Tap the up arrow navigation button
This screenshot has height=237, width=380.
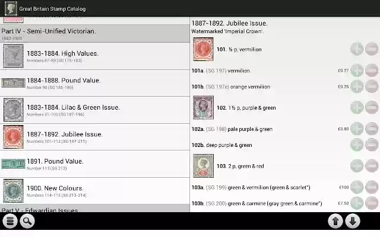(x=335, y=221)
